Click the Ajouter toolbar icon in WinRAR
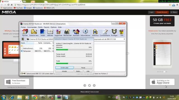 pyautogui.click(x=25, y=33)
